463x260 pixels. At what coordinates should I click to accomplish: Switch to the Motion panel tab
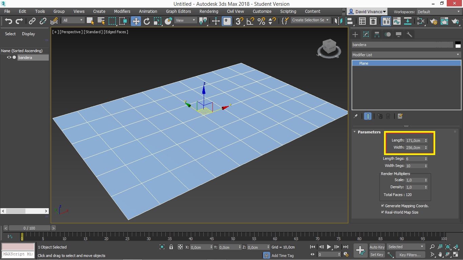coord(388,34)
